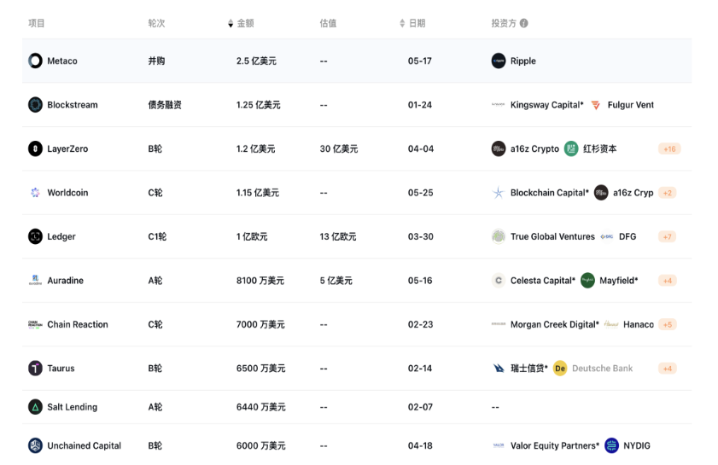Expand +5 more investors for Chain Reaction
Image resolution: width=718 pixels, height=465 pixels.
click(x=667, y=324)
